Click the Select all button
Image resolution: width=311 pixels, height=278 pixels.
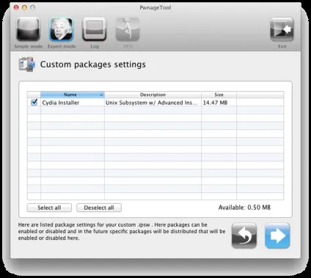49,208
